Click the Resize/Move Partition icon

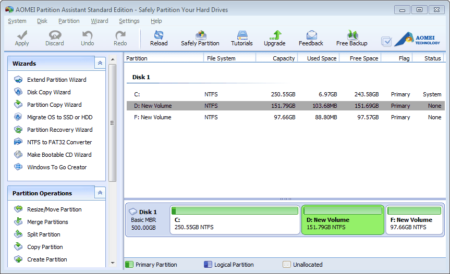18,209
